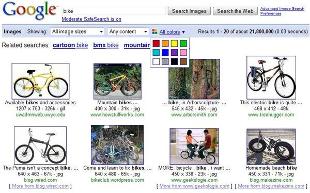Select the red color swatch
This screenshot has width=310, height=193.
tap(156, 43)
